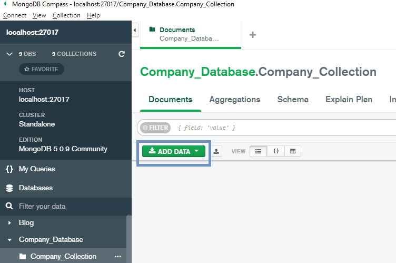Click the refresh databases icon in sidebar
Screen dimensions: 396x263
click(x=122, y=54)
